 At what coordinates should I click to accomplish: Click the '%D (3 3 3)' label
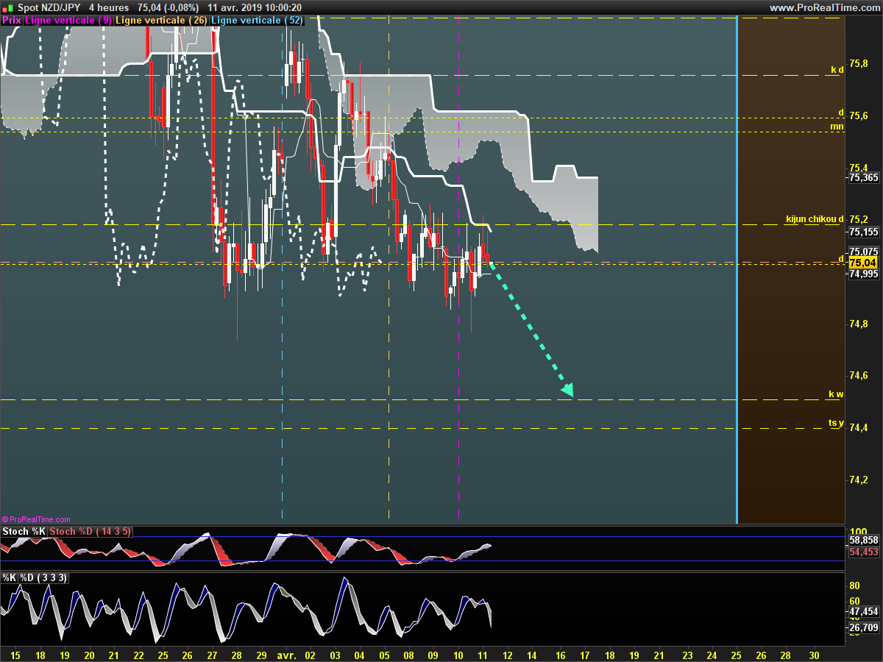pyautogui.click(x=42, y=577)
